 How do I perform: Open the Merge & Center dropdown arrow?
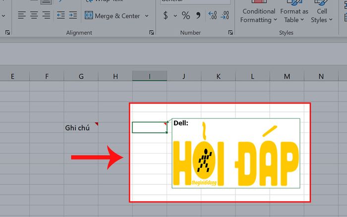(x=147, y=16)
